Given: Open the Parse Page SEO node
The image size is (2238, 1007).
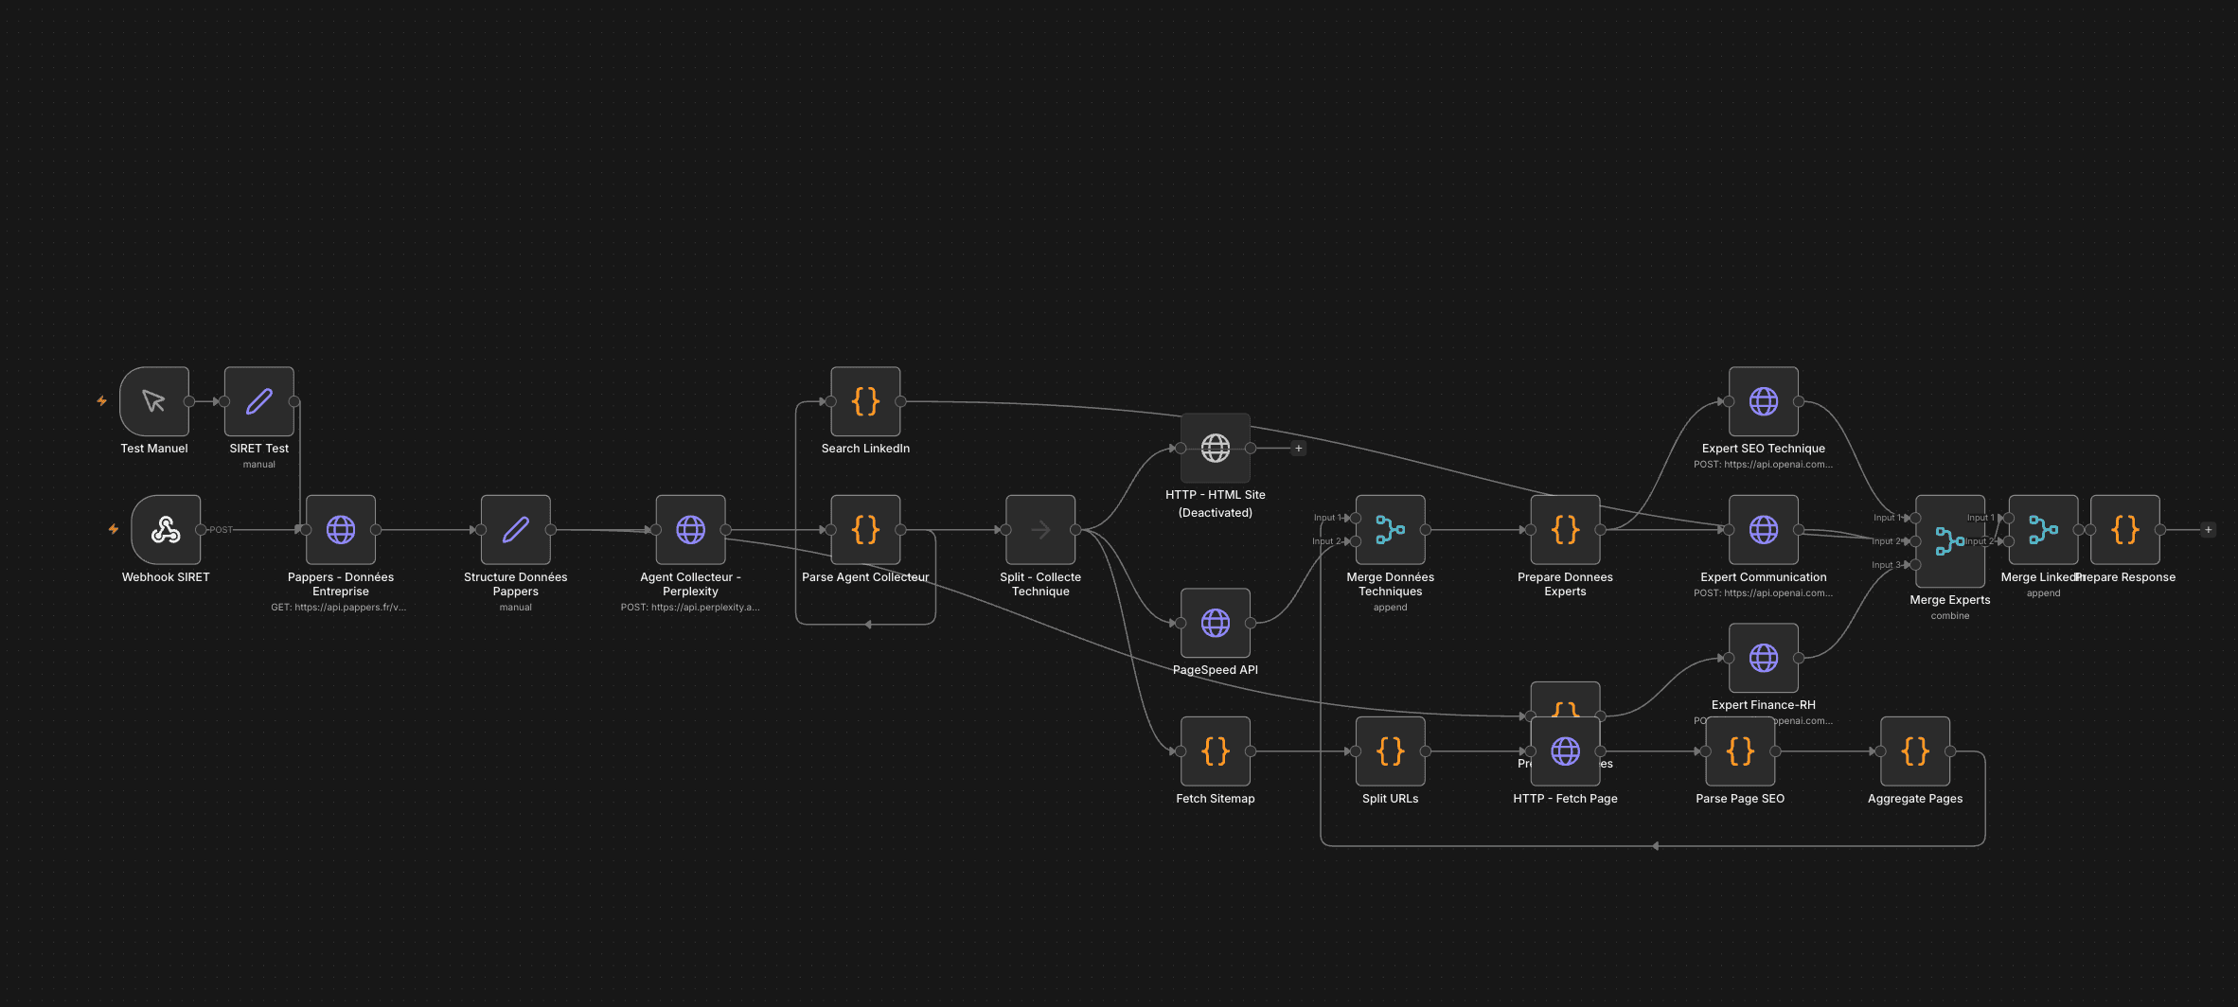Looking at the screenshot, I should (x=1740, y=751).
